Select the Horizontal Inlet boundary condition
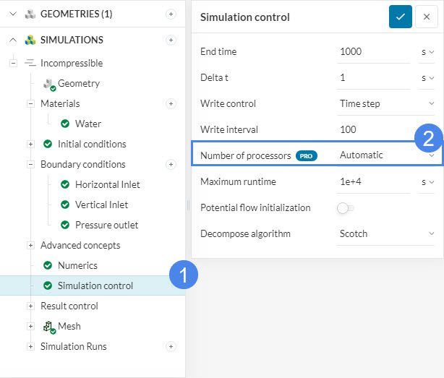444x378 pixels. (x=107, y=184)
